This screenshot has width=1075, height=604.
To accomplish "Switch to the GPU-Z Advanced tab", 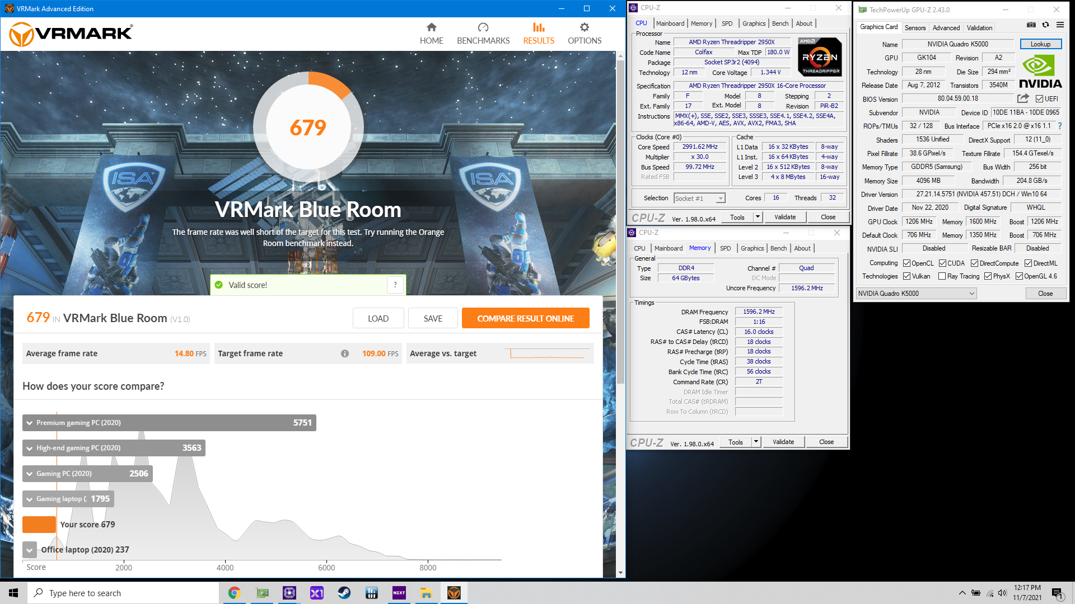I will point(946,28).
